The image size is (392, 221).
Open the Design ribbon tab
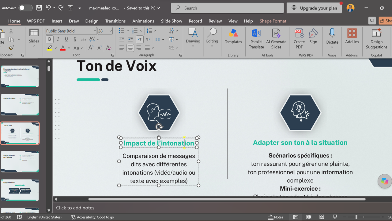coord(92,21)
